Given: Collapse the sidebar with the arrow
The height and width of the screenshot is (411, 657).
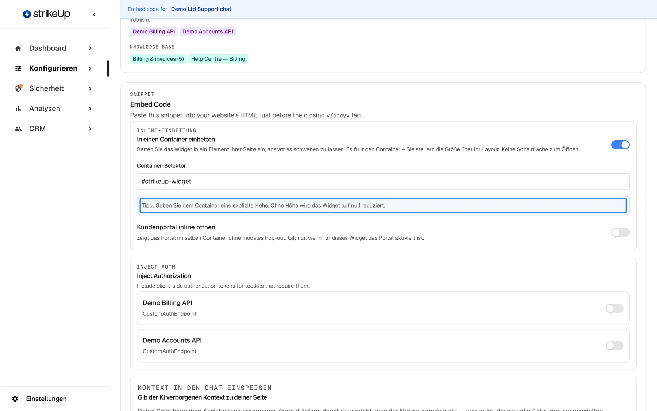Looking at the screenshot, I should point(94,15).
